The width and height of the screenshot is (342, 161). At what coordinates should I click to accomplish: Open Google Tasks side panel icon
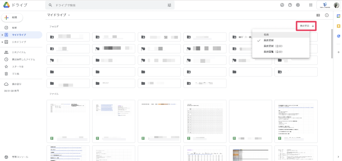click(x=339, y=36)
